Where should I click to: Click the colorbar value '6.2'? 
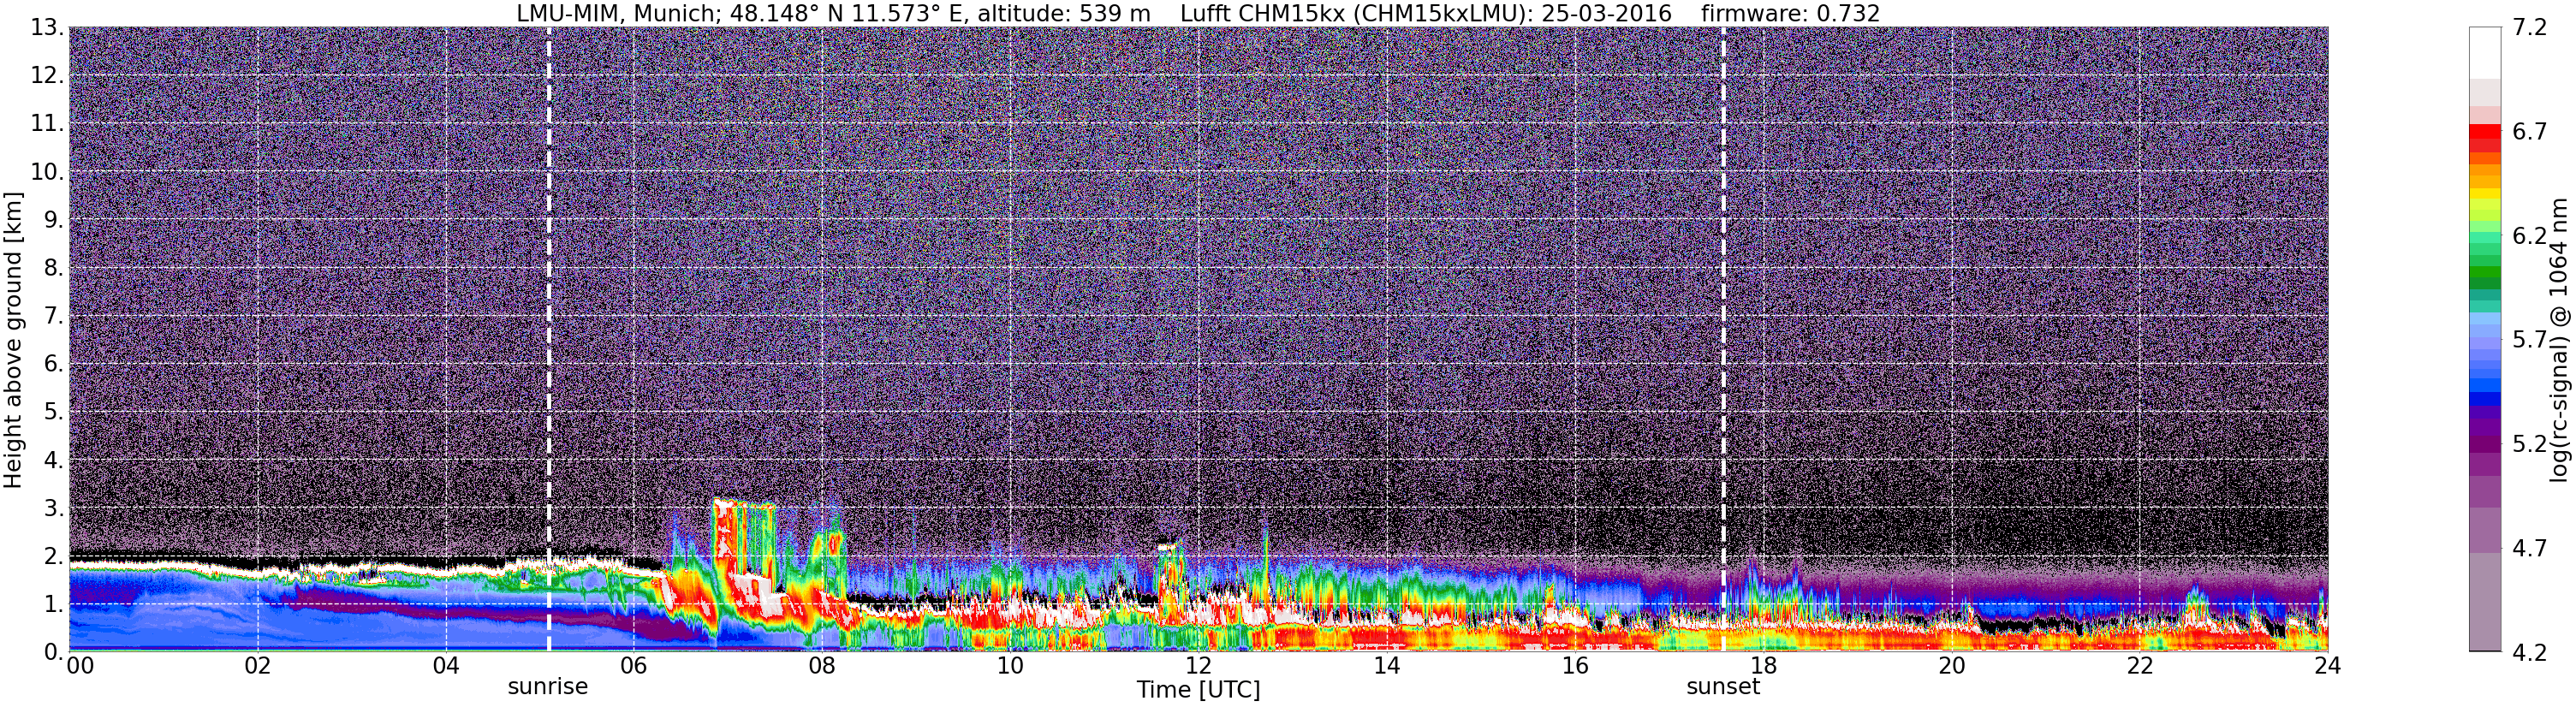pos(2530,236)
